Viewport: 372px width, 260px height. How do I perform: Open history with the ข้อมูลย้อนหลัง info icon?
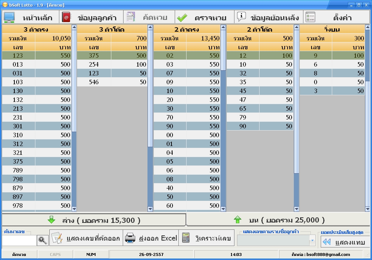pos(241,17)
